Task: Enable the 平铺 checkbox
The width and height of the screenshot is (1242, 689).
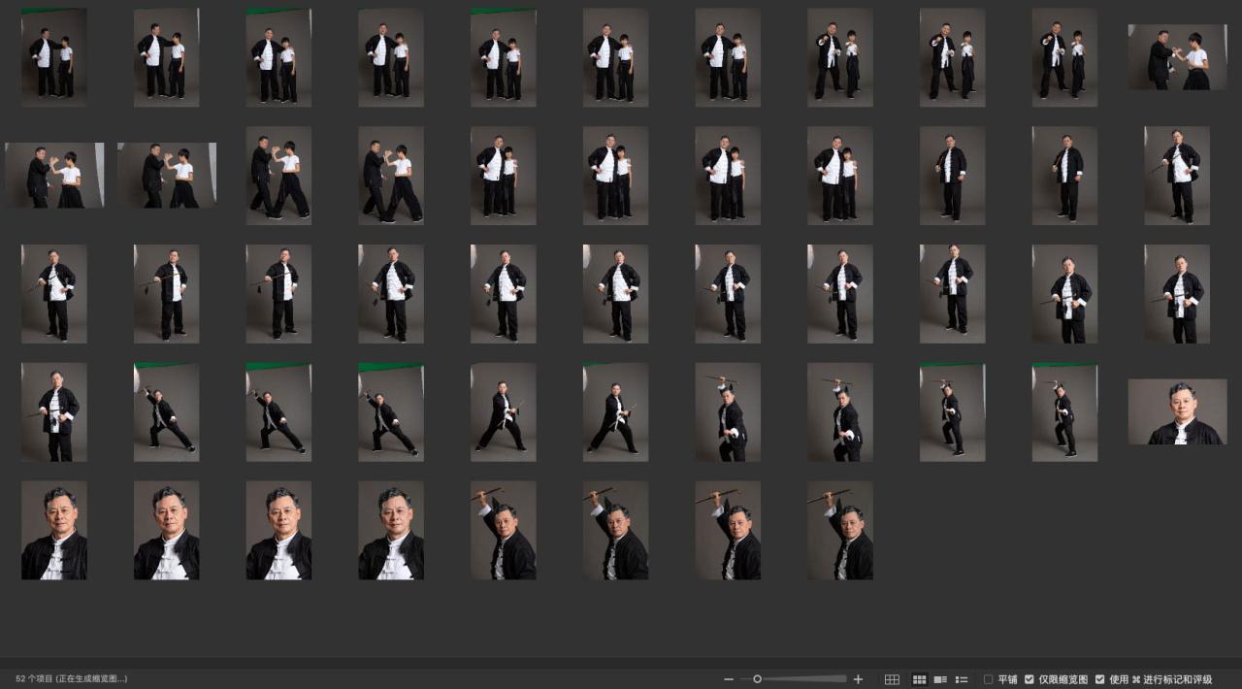Action: coord(989,679)
